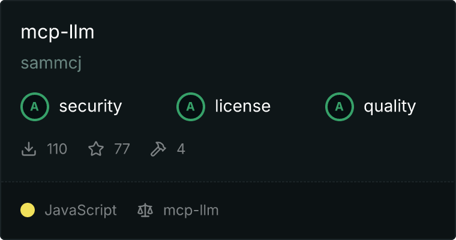
Task: Click the JavaScript language label
Action: [x=80, y=211]
